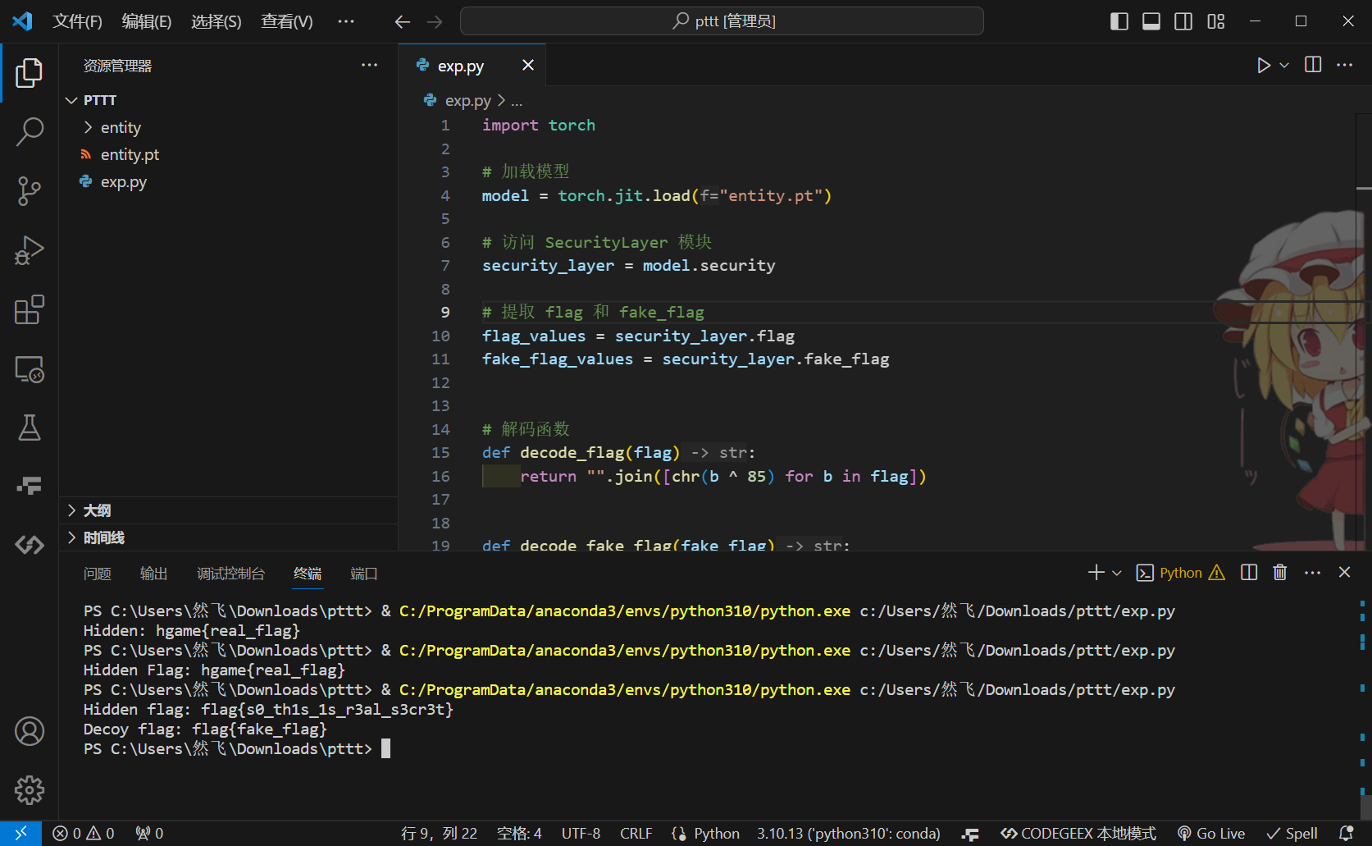This screenshot has width=1372, height=846.
Task: Select Python interpreter 3.10.13 conda
Action: [848, 834]
